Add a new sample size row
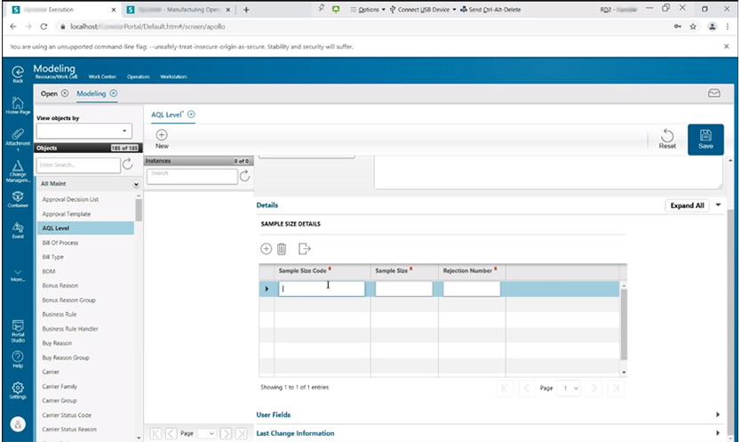 coord(266,249)
